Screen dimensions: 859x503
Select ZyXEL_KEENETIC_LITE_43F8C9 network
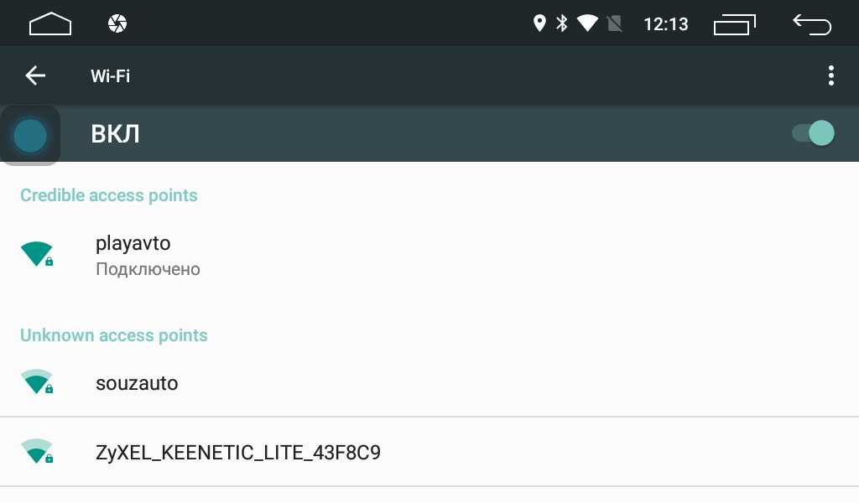pos(429,452)
